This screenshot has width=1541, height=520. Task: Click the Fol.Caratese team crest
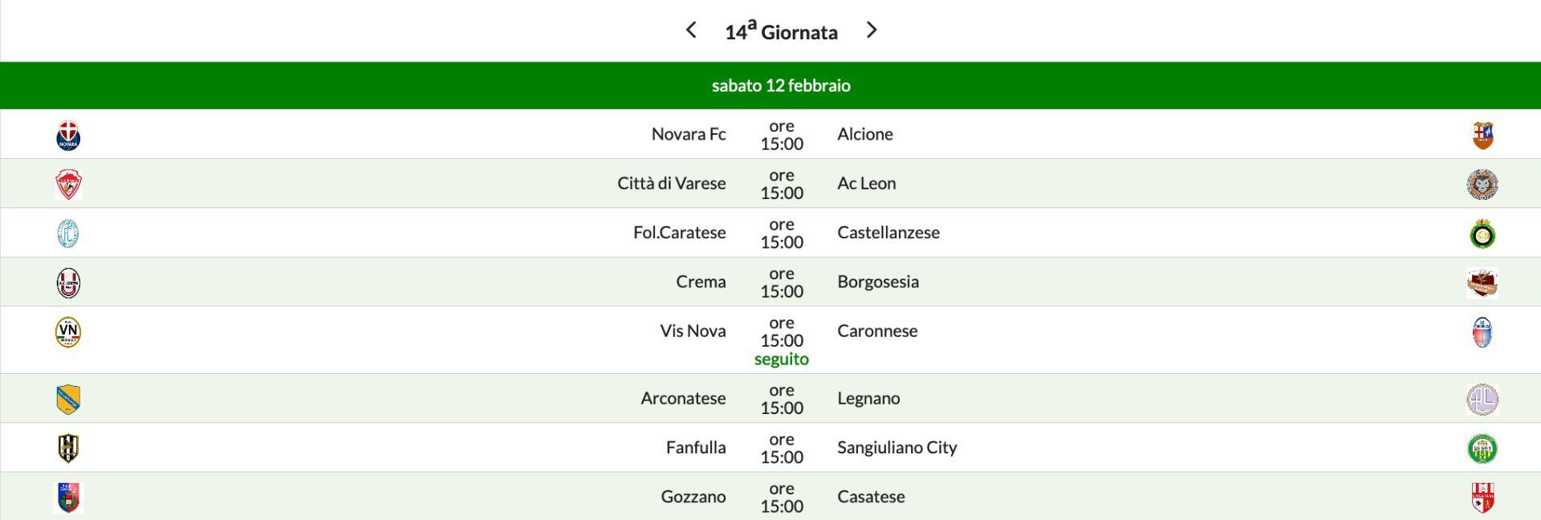[68, 234]
